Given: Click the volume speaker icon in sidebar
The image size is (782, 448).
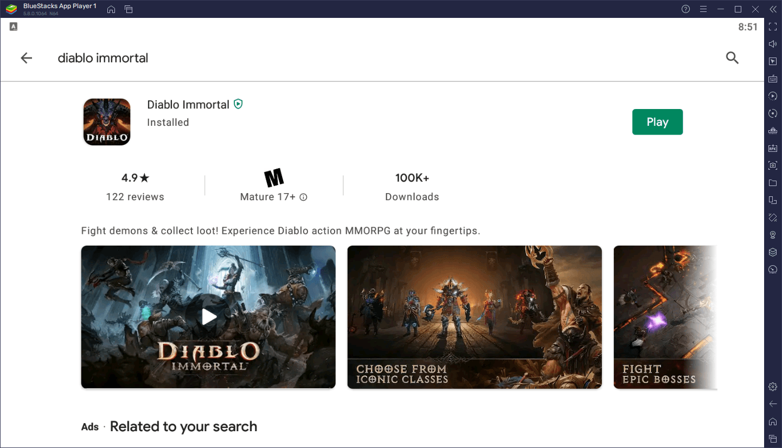Looking at the screenshot, I should 773,44.
